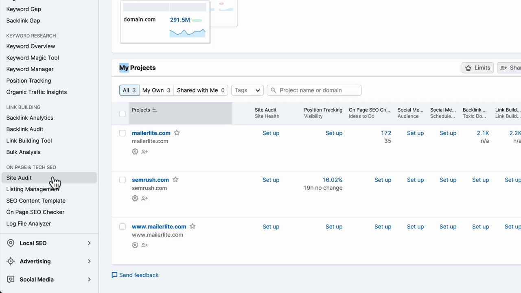Open Backlink Audit in sidebar
This screenshot has height=293, width=521.
point(24,129)
